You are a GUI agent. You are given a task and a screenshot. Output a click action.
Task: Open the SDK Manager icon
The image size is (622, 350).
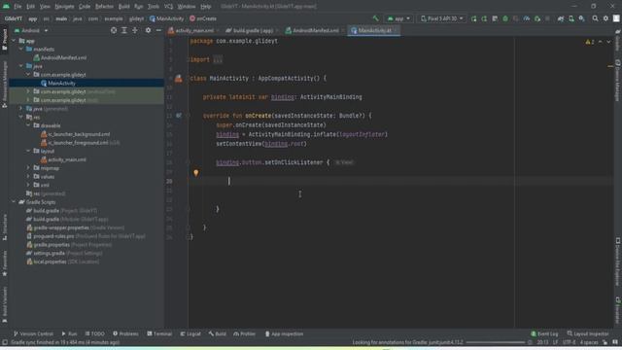click(581, 18)
